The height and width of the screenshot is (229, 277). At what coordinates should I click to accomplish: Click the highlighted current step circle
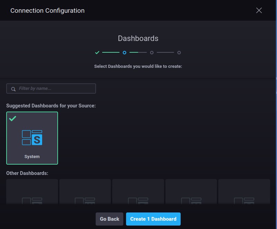[x=124, y=53]
